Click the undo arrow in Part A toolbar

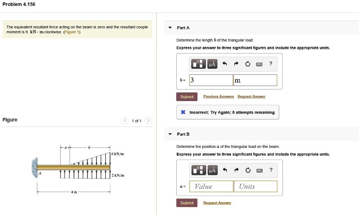point(225,64)
